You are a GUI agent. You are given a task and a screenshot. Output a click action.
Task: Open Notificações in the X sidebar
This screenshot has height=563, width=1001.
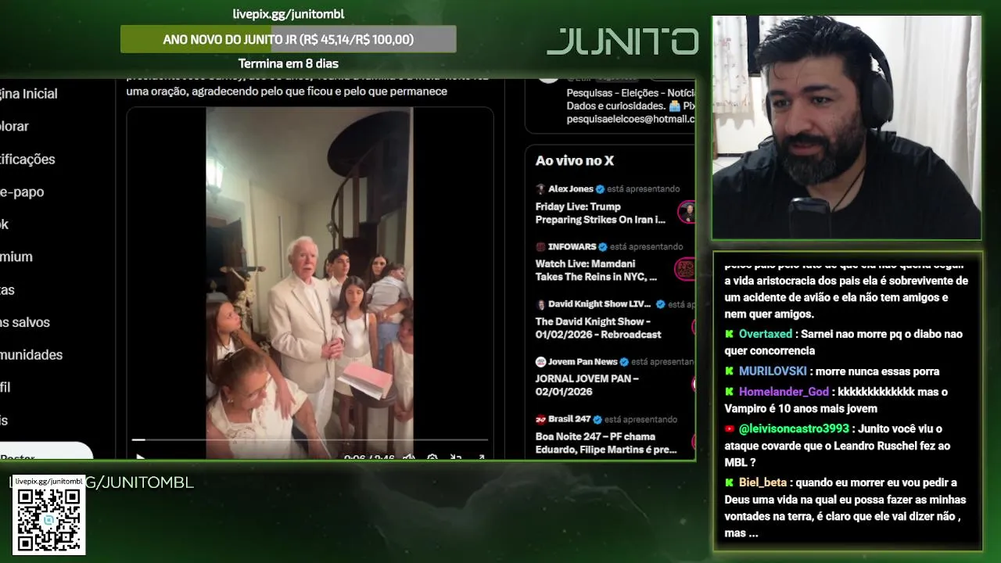tap(27, 159)
